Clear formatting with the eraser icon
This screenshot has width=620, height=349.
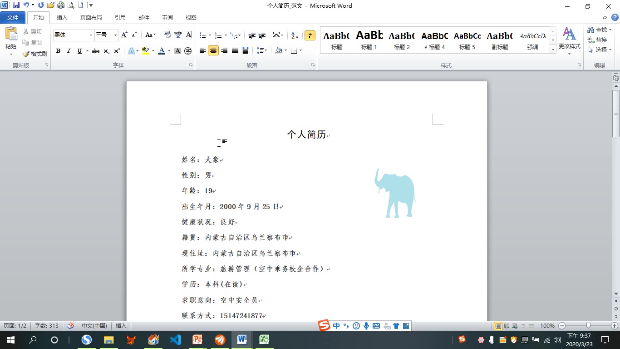click(167, 35)
